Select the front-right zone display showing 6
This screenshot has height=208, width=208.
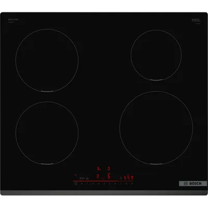click(x=109, y=176)
